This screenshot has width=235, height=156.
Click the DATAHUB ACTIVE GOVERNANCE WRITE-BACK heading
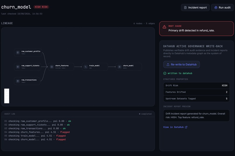click(193, 46)
